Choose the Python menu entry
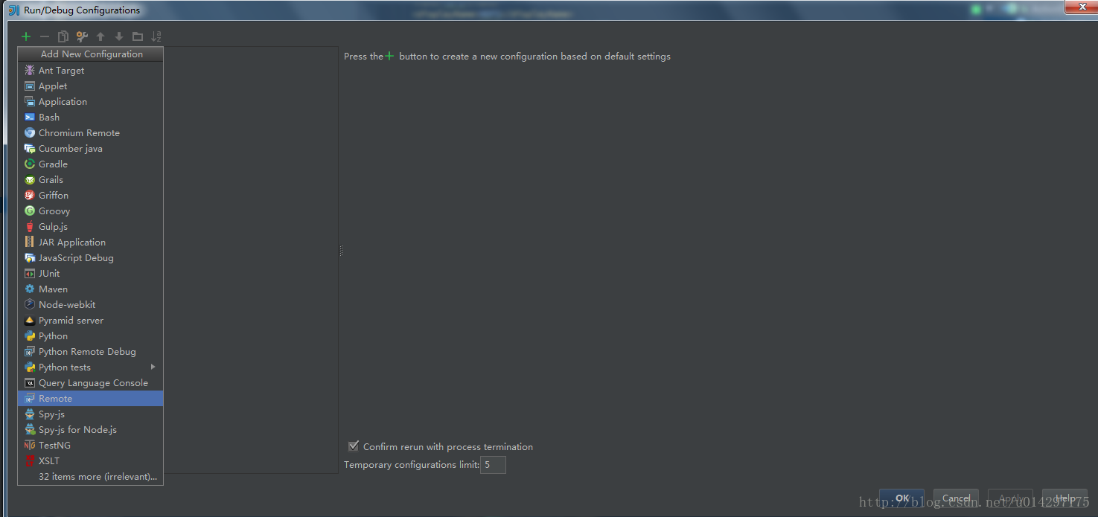 90,336
